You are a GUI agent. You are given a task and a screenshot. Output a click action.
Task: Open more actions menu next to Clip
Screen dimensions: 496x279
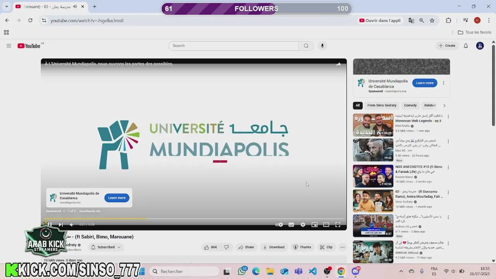(343, 247)
